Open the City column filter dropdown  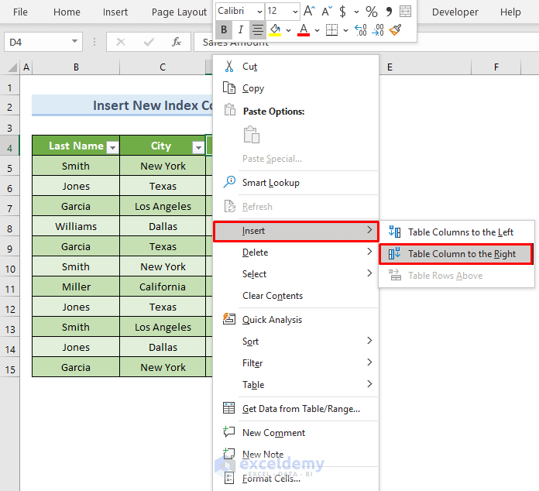pos(197,146)
